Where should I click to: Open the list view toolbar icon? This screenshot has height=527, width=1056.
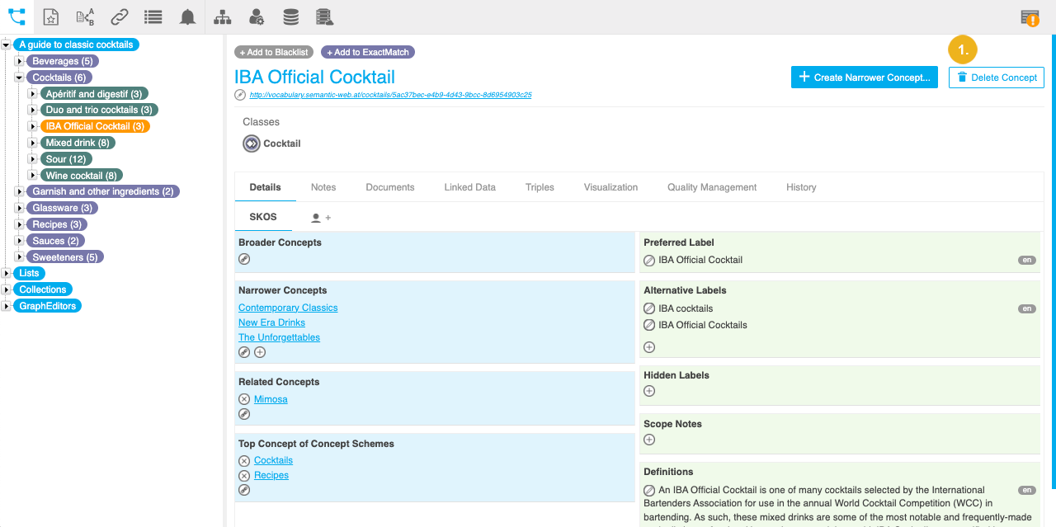coord(153,16)
